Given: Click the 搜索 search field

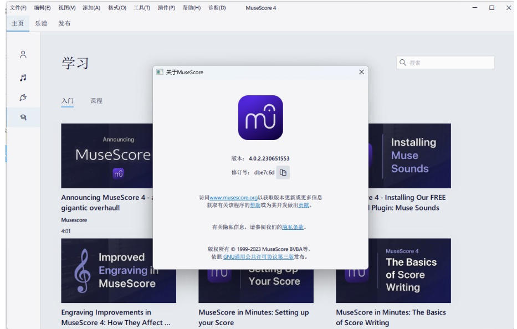Looking at the screenshot, I should tap(446, 63).
